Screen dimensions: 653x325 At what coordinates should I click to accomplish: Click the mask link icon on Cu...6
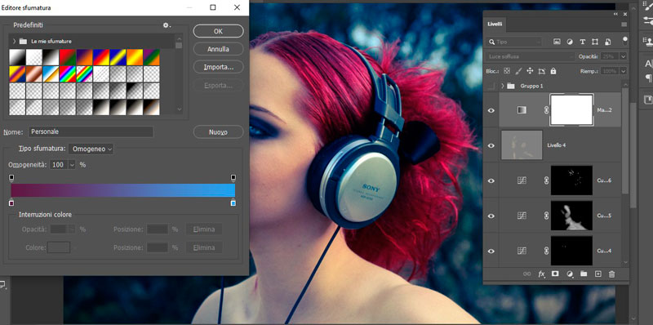tap(546, 180)
